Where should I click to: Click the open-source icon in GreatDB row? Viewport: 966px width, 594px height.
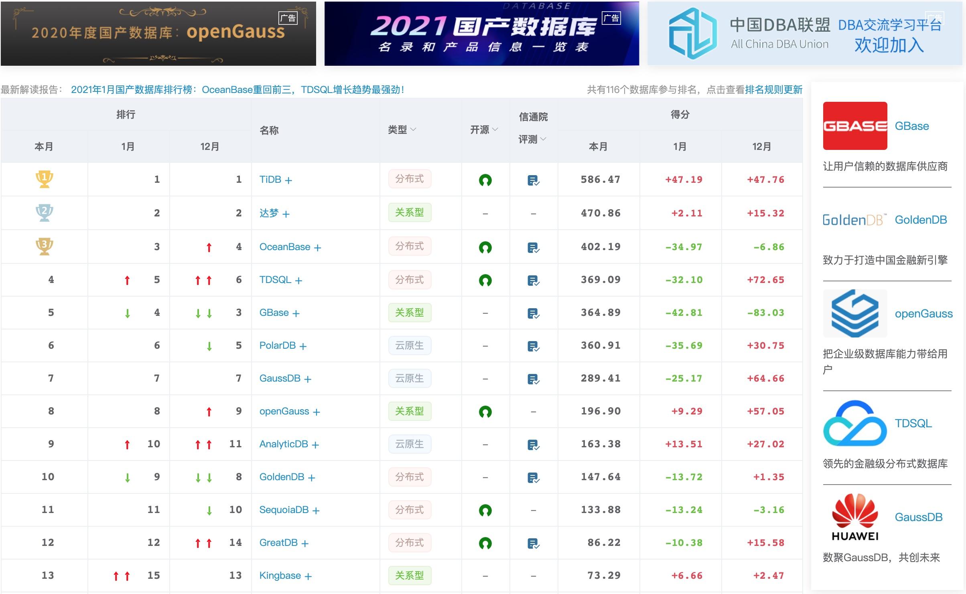pyautogui.click(x=485, y=543)
